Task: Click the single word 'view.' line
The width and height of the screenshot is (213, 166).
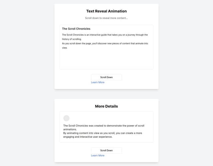Action: click(65, 48)
